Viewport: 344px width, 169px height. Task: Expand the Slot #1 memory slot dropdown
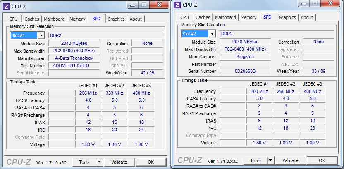pyautogui.click(x=41, y=35)
